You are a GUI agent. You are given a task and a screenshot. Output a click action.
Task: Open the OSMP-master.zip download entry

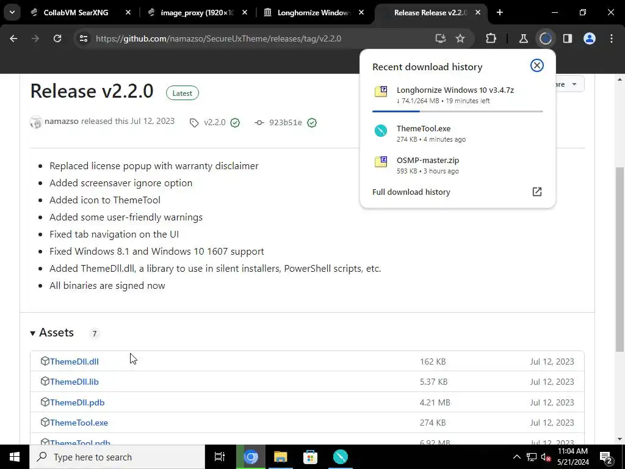(x=428, y=161)
